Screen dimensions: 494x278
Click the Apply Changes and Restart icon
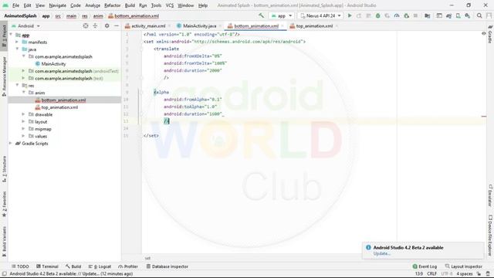tap(359, 15)
